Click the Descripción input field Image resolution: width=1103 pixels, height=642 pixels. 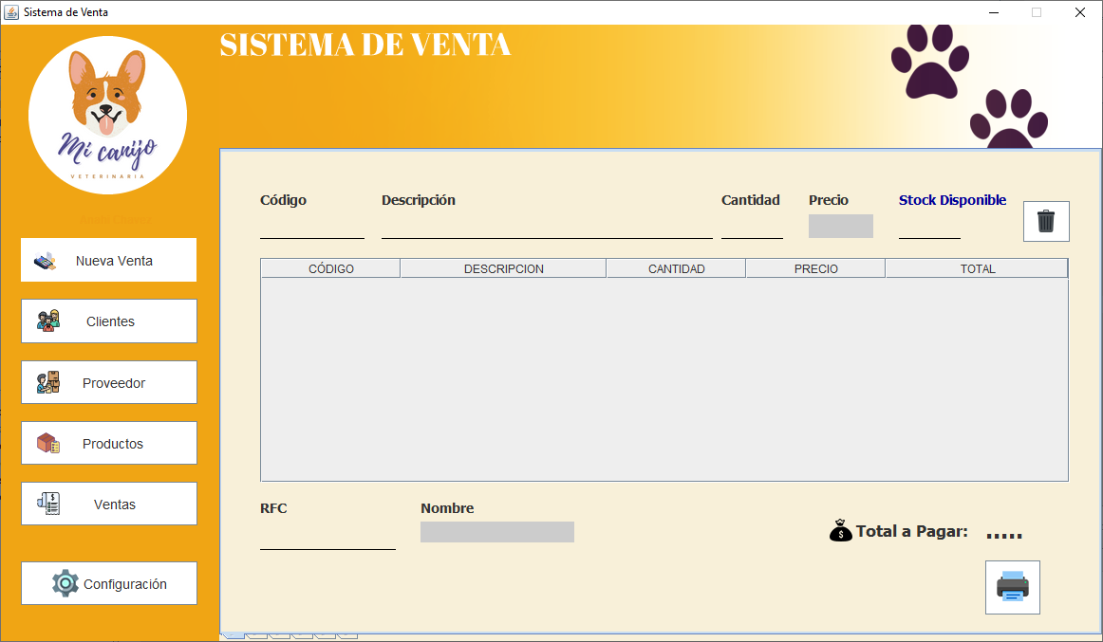click(546, 230)
